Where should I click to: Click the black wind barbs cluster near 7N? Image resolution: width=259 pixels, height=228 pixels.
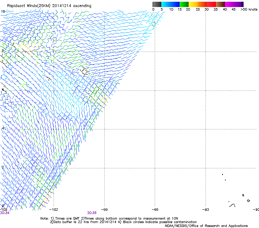pos(85,72)
